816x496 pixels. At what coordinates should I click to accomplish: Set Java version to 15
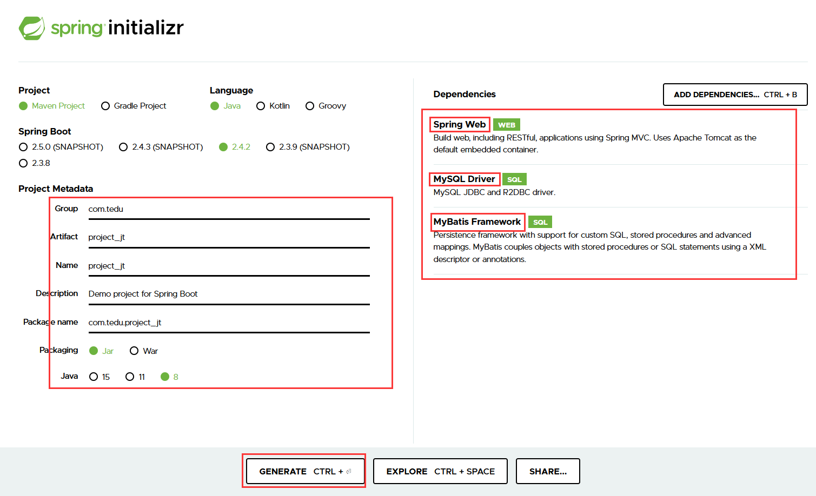pyautogui.click(x=99, y=377)
